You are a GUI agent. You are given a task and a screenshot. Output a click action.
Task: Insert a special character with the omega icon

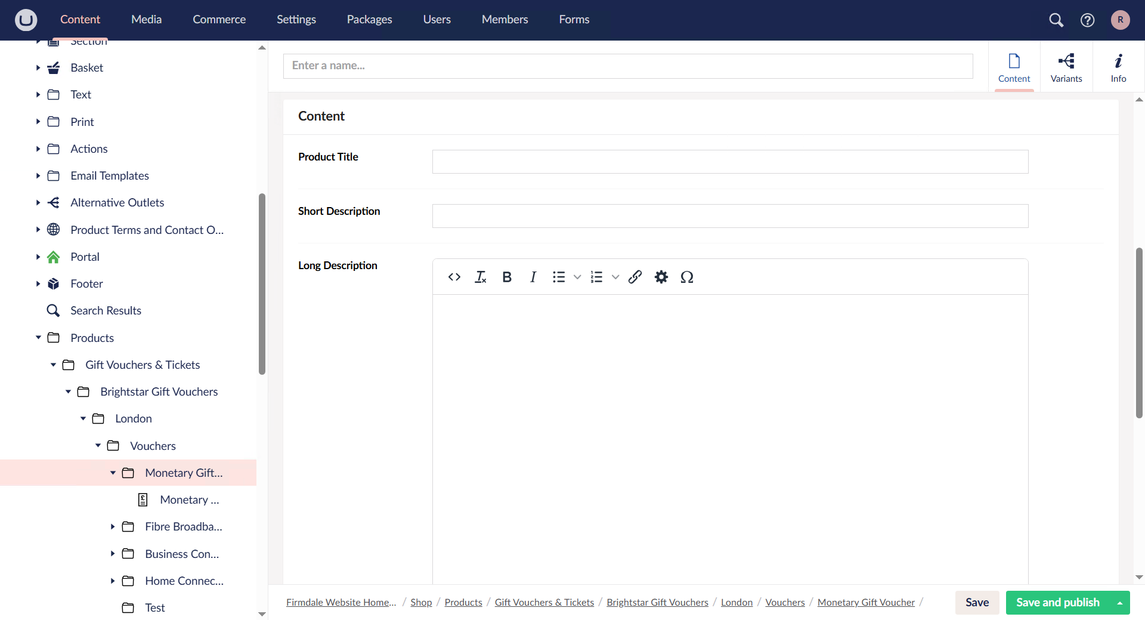pos(687,277)
